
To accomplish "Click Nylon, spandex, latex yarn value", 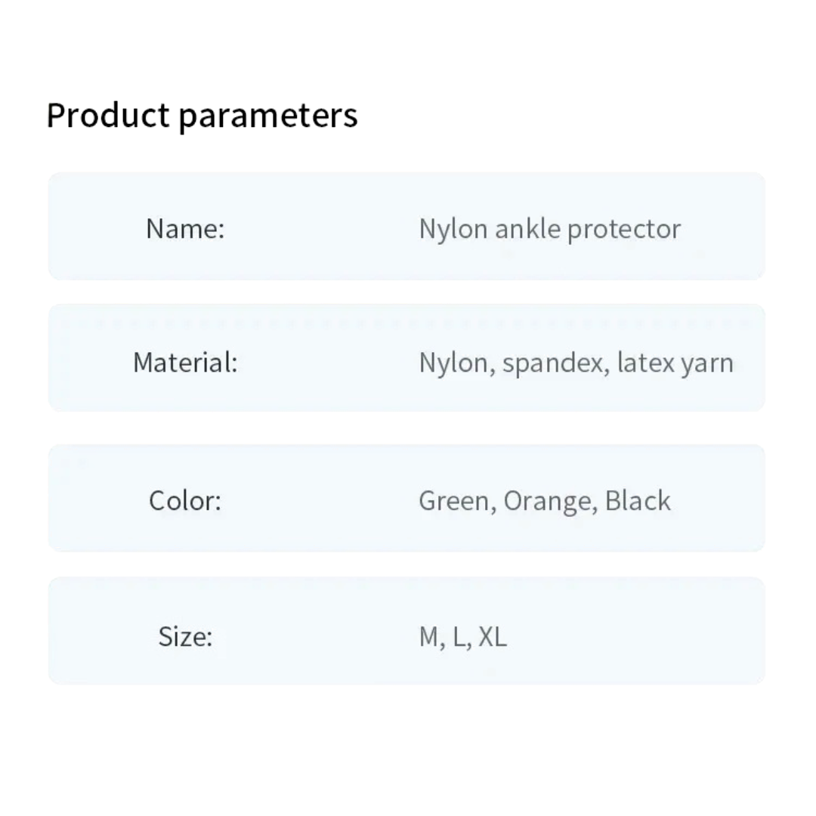I will (576, 363).
